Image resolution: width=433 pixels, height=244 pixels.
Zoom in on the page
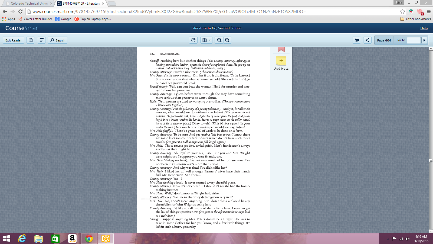(219, 40)
